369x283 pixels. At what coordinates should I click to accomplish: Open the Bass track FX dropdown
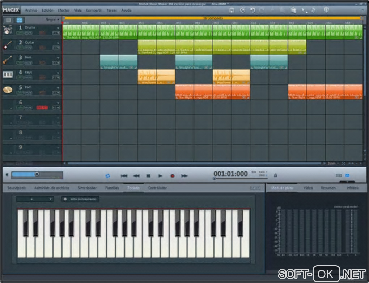pyautogui.click(x=56, y=63)
